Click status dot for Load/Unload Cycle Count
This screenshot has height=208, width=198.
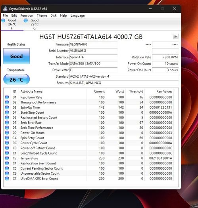[7, 153]
